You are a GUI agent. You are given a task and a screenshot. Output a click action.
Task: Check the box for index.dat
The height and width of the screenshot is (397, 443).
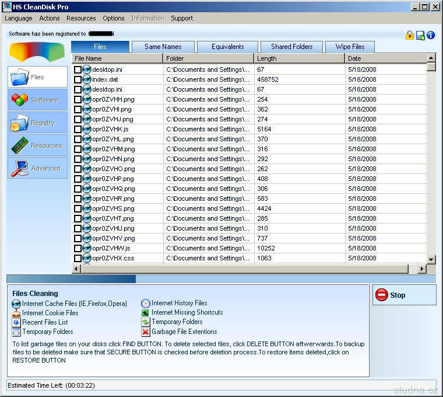click(78, 80)
